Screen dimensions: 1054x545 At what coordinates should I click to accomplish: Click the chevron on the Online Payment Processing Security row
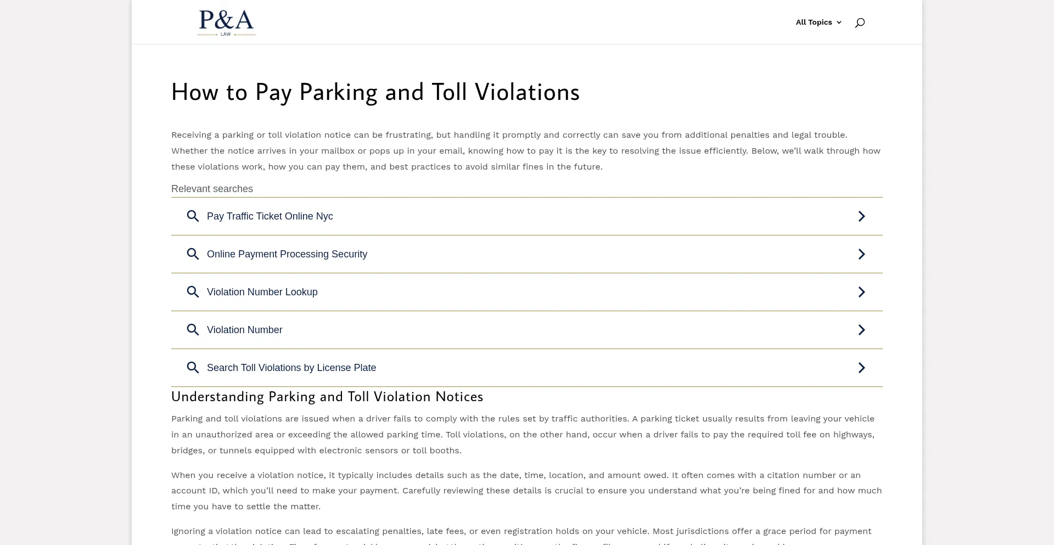861,254
